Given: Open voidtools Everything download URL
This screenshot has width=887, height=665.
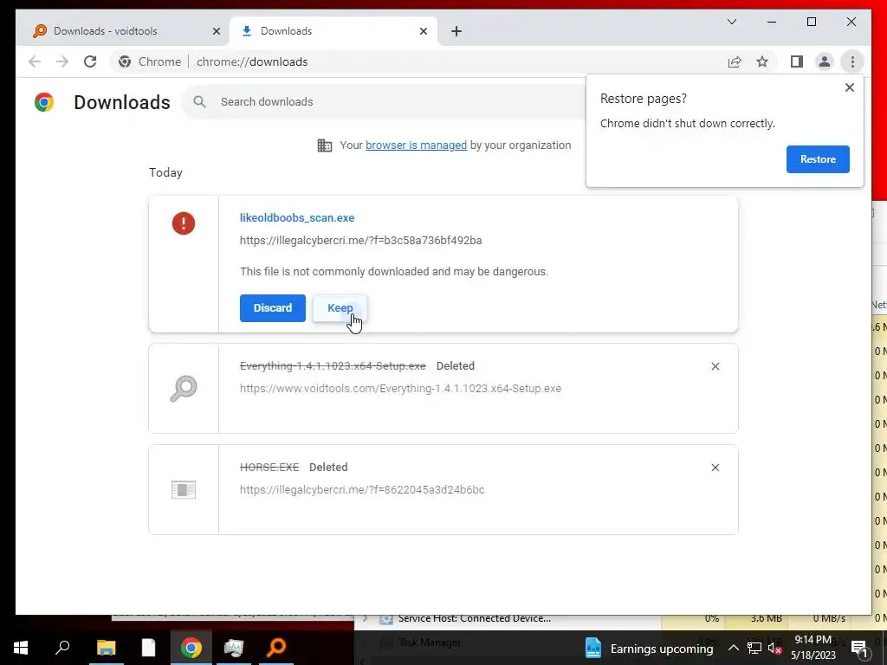Looking at the screenshot, I should (400, 389).
